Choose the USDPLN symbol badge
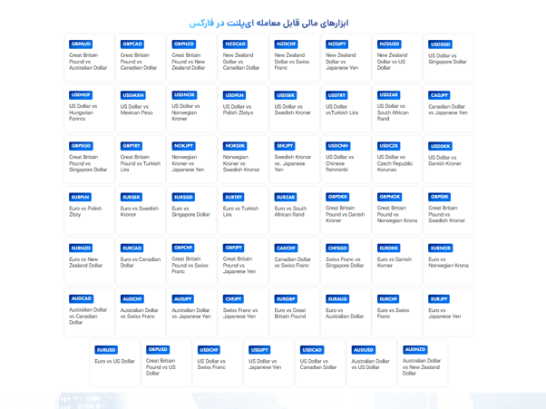The image size is (546, 409). (234, 95)
